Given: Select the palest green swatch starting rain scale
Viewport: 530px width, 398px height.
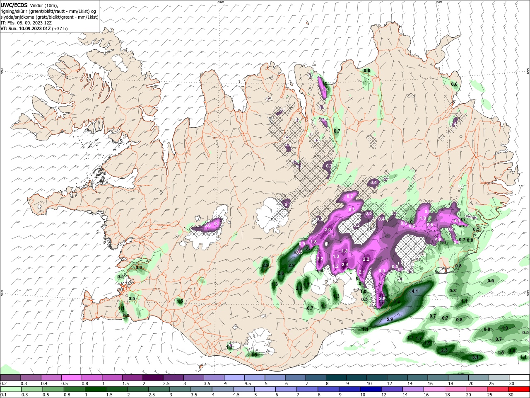Looking at the screenshot, I should 10,389.
